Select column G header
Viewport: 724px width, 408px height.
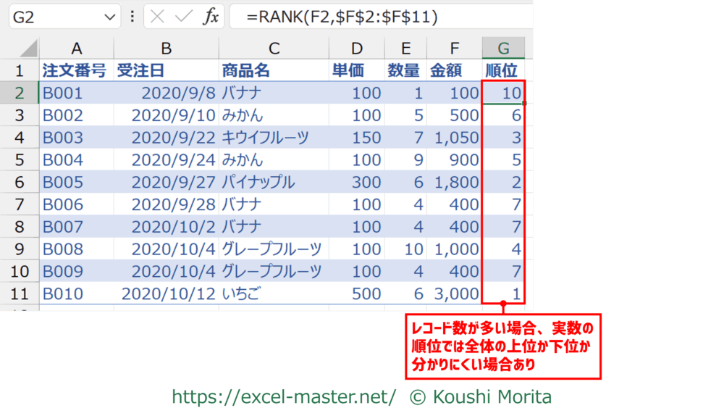503,49
